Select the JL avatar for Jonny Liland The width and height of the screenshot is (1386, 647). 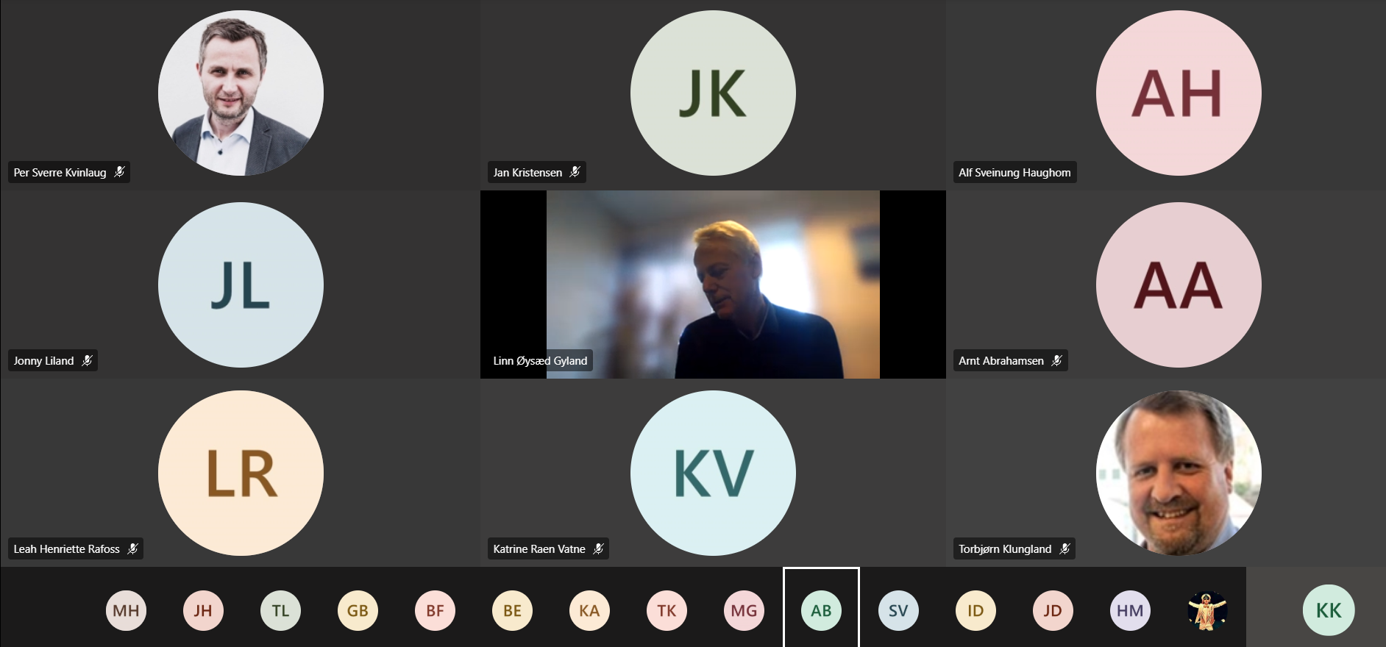241,285
